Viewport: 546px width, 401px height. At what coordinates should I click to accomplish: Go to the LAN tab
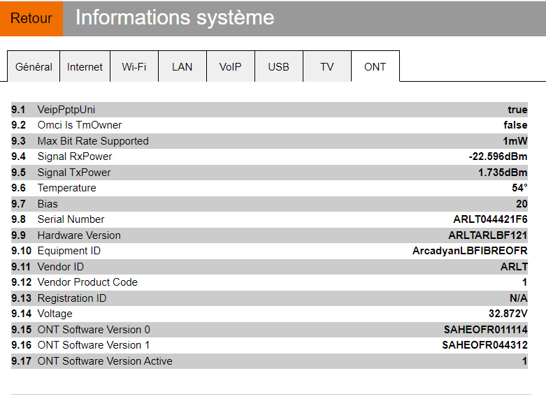182,67
